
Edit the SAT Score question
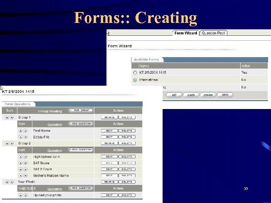click(110, 163)
